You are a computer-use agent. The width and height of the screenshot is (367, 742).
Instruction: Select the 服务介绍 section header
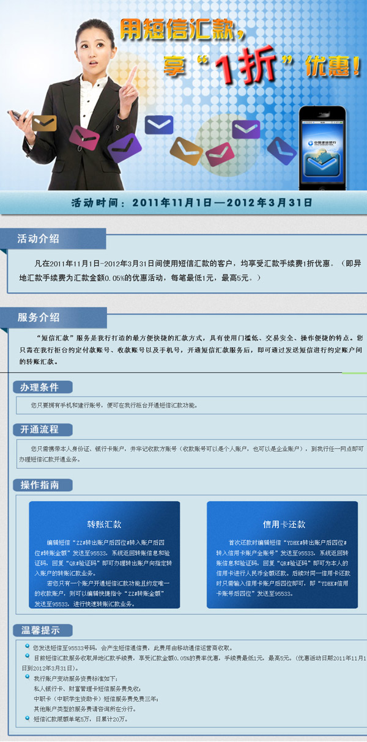pyautogui.click(x=39, y=317)
